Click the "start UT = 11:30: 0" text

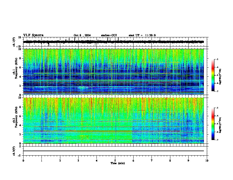click(x=142, y=35)
